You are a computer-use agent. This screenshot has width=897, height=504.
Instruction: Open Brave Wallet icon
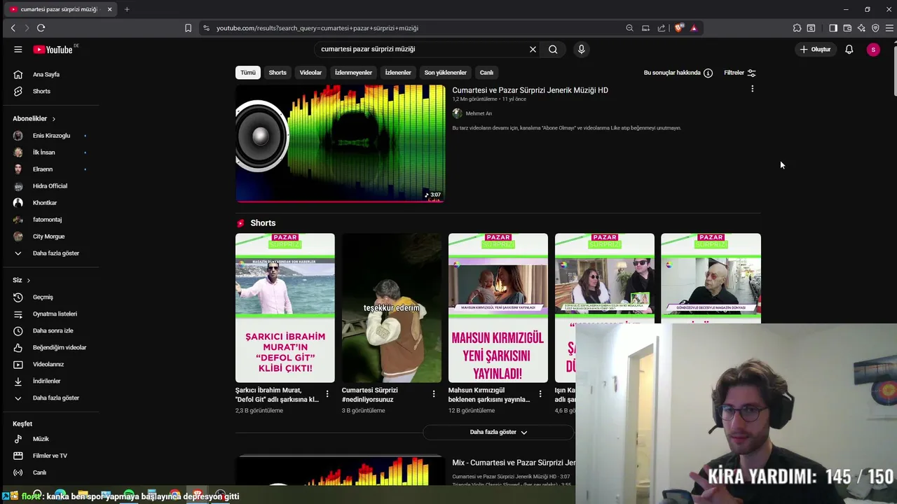coord(847,28)
